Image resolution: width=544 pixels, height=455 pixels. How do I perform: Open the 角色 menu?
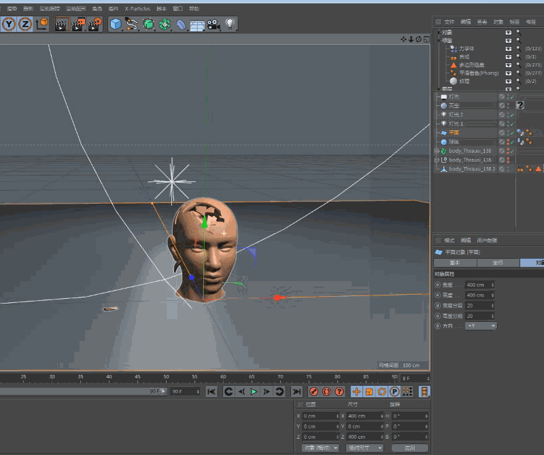[x=97, y=9]
